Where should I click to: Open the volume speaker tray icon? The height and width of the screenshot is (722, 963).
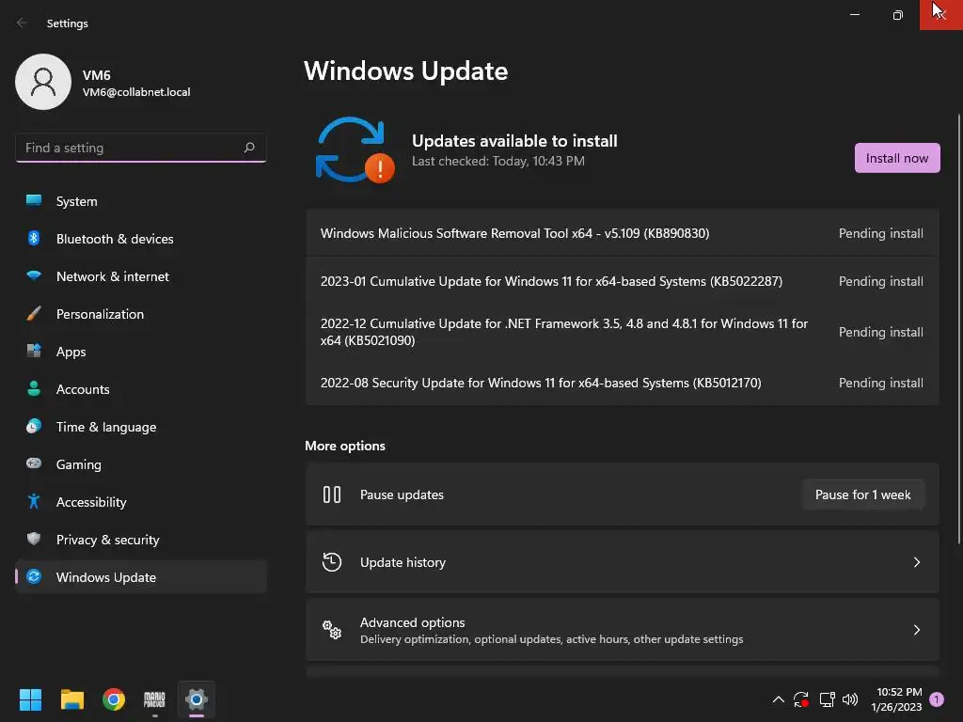pos(850,698)
